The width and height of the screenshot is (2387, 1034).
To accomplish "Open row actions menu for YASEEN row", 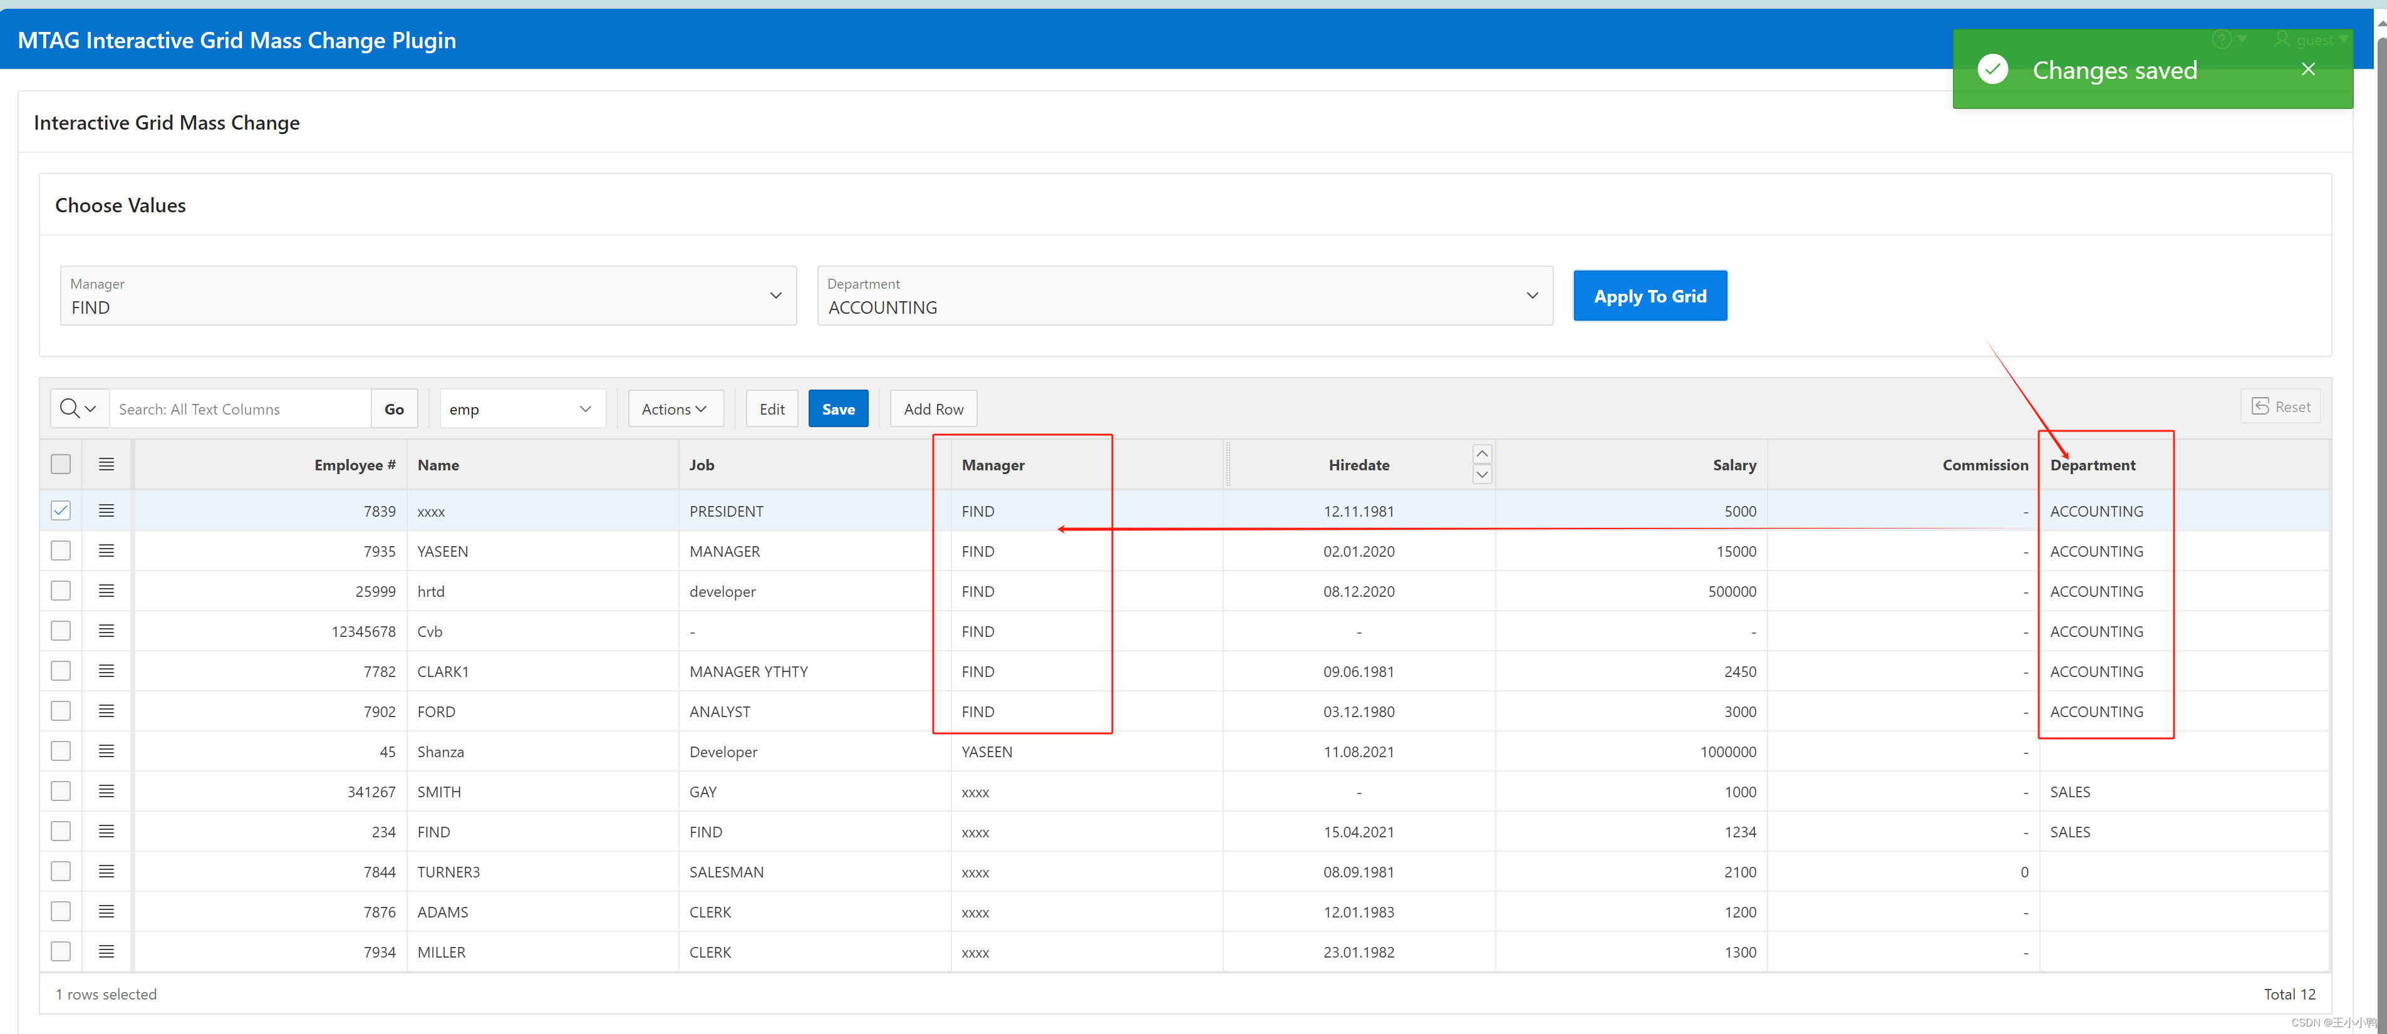I will (x=106, y=551).
